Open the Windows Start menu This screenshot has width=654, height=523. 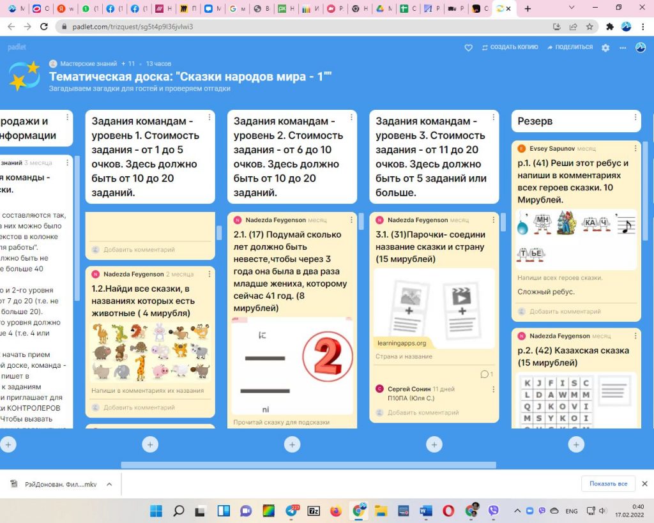(x=156, y=511)
